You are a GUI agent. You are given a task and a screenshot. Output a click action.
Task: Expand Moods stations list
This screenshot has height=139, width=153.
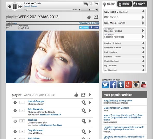tap(124, 61)
